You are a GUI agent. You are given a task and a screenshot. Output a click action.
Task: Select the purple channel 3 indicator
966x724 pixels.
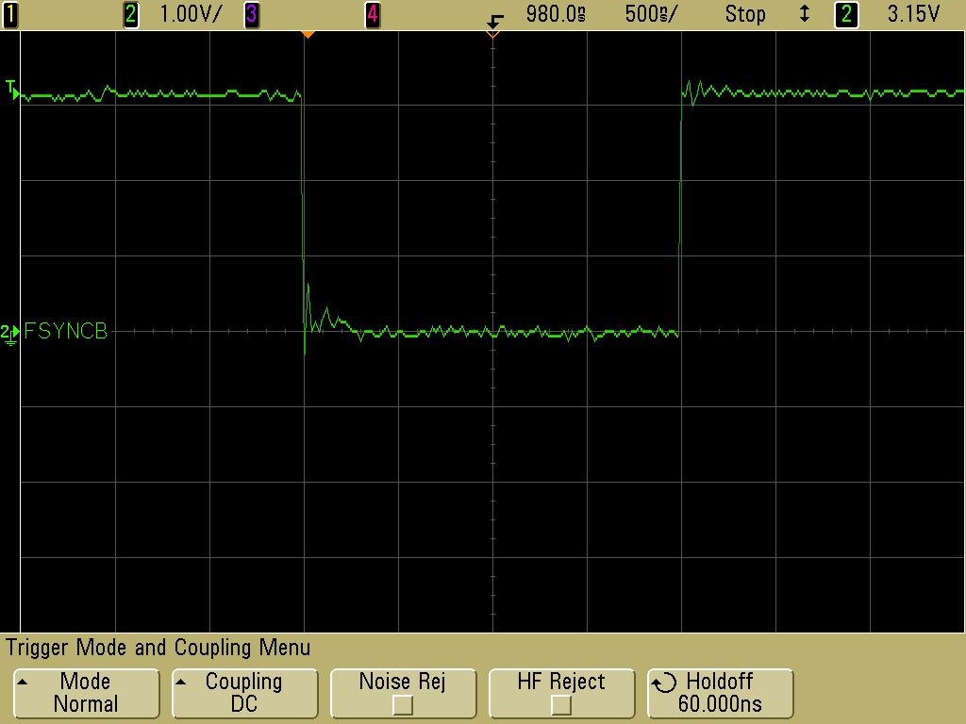tap(251, 14)
